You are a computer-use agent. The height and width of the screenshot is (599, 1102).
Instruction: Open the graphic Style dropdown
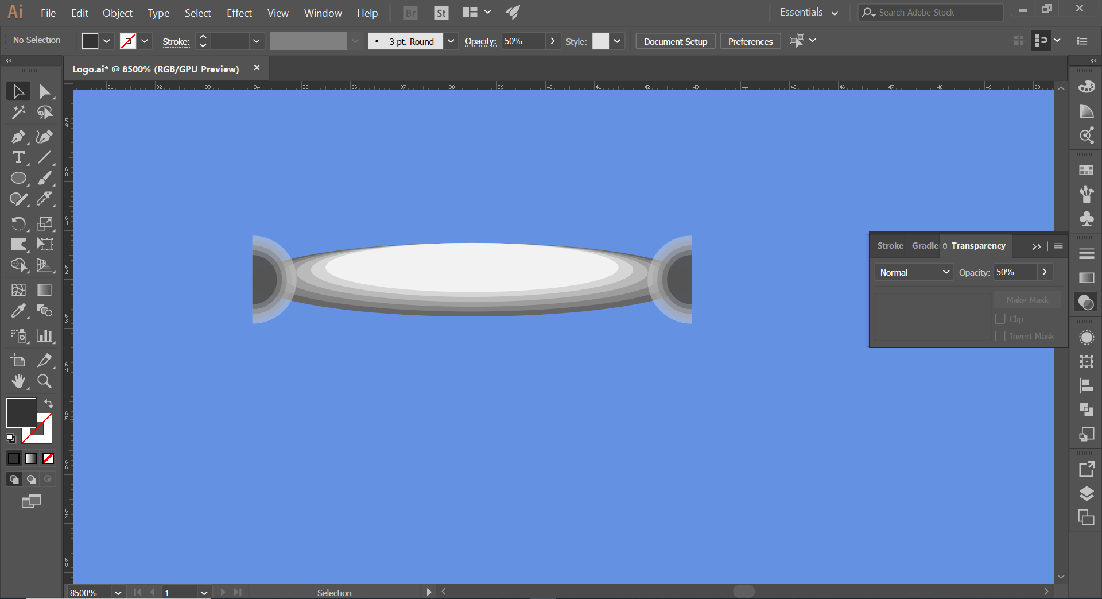pyautogui.click(x=618, y=41)
